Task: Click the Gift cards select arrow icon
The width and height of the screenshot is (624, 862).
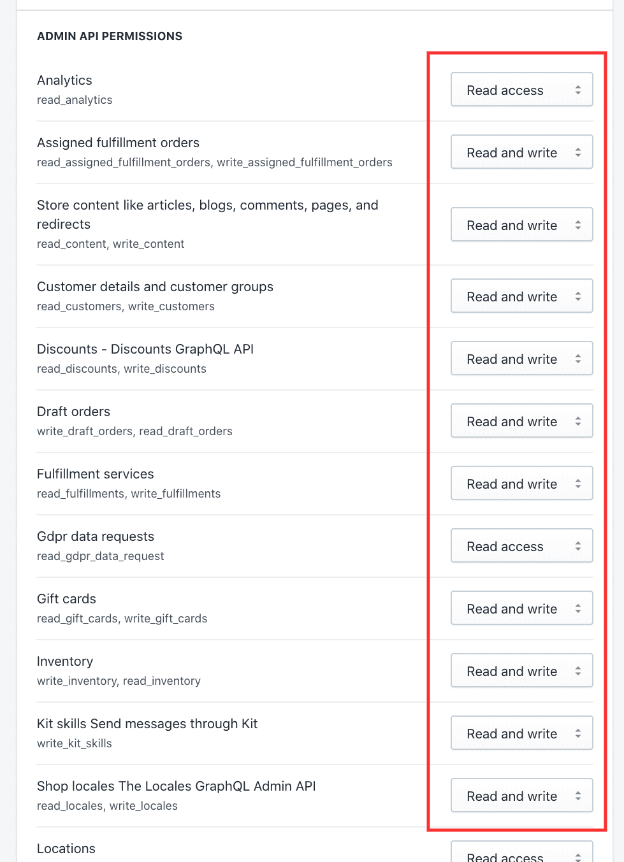Action: (x=578, y=608)
